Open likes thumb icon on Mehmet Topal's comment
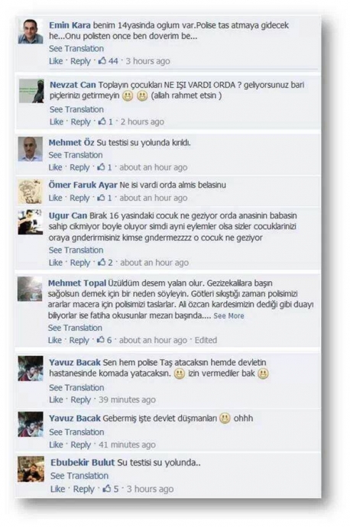The height and width of the screenshot is (527, 350). (101, 340)
